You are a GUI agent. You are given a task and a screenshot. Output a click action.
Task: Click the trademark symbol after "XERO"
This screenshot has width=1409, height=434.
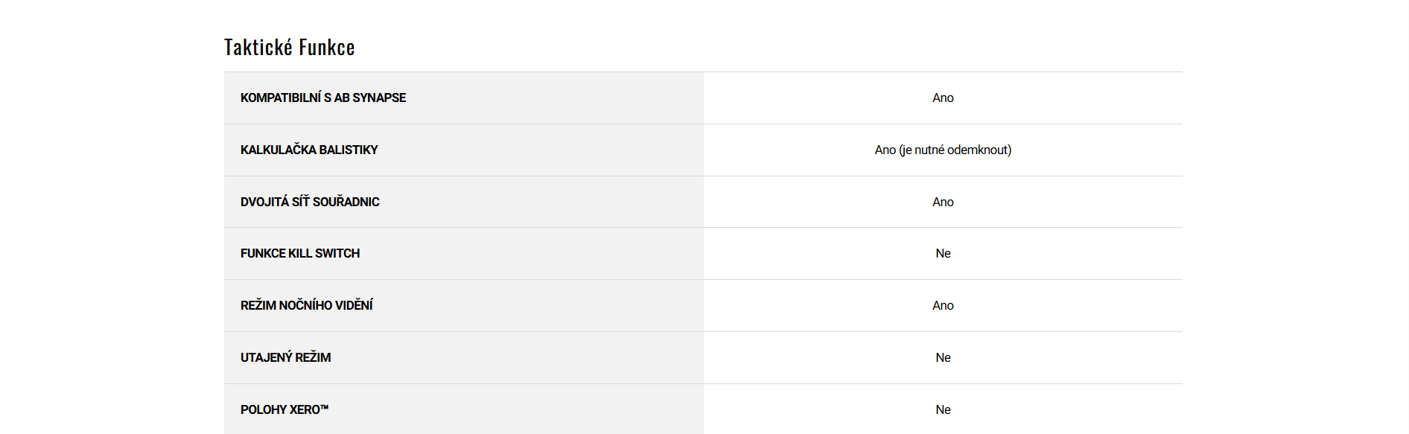tap(325, 406)
